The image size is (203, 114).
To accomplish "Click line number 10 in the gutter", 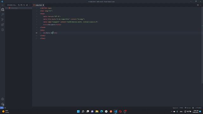I will point(36,33).
